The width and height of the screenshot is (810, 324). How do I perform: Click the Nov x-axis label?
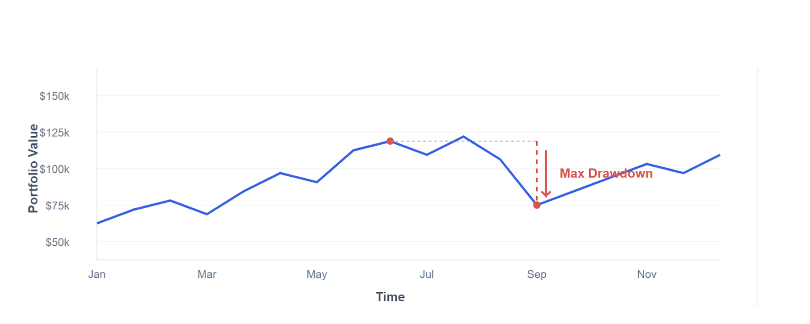(647, 274)
